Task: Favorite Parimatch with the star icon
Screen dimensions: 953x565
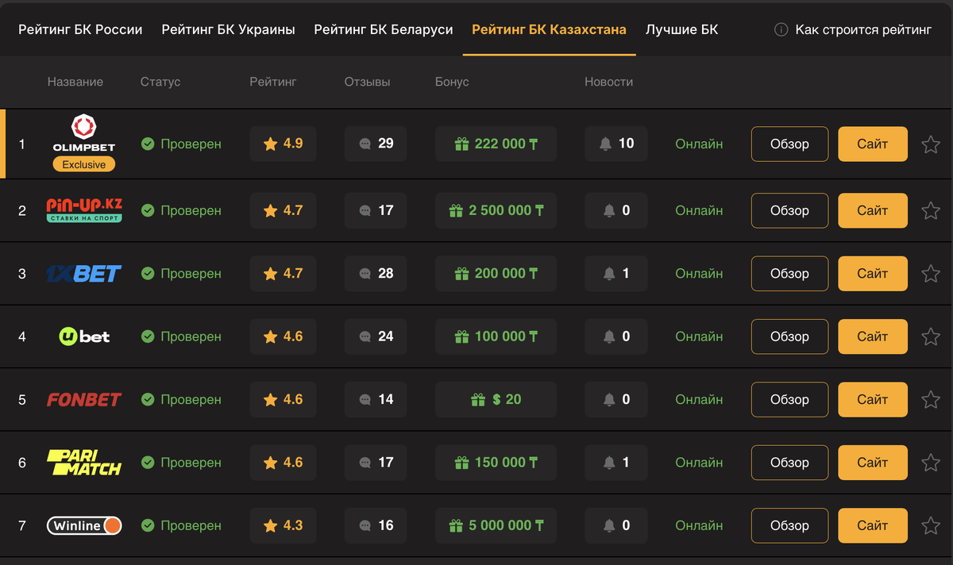Action: 931,463
